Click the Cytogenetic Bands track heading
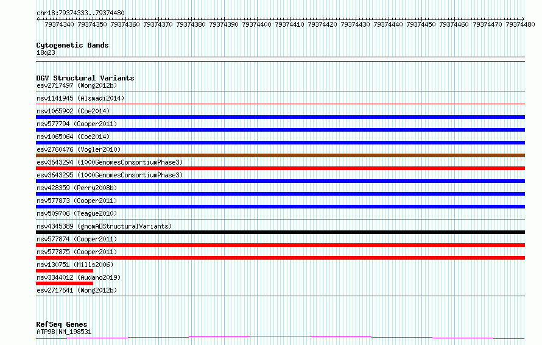 72,45
